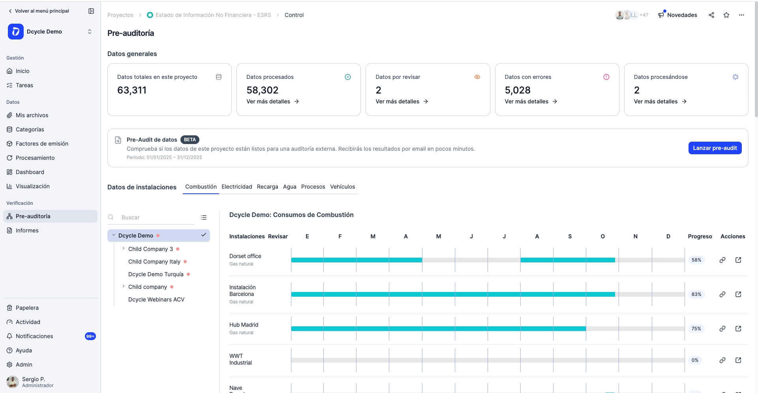This screenshot has width=758, height=393.
Task: Collapse the sidebar panel icon
Action: pyautogui.click(x=91, y=11)
